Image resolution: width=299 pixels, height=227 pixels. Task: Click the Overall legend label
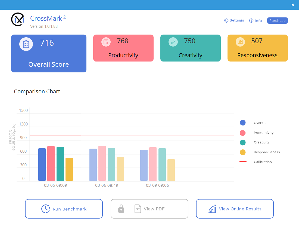tap(260, 123)
